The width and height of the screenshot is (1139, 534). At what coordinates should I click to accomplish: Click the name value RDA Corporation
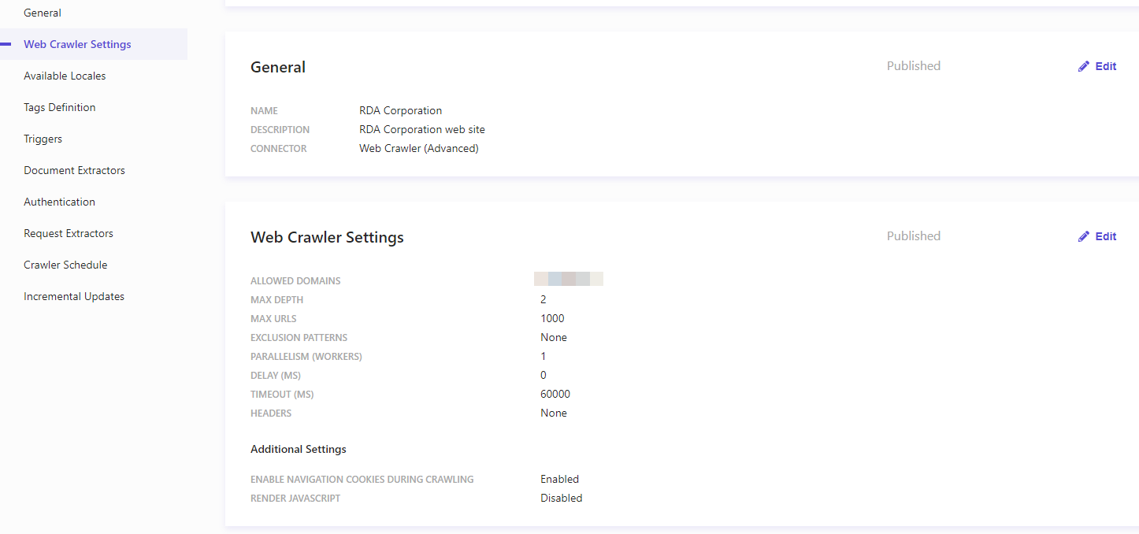401,110
